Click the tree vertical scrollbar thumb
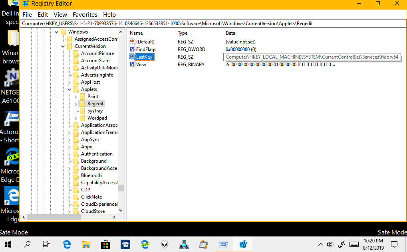Viewport: 407px width, 252px height. coord(121,188)
